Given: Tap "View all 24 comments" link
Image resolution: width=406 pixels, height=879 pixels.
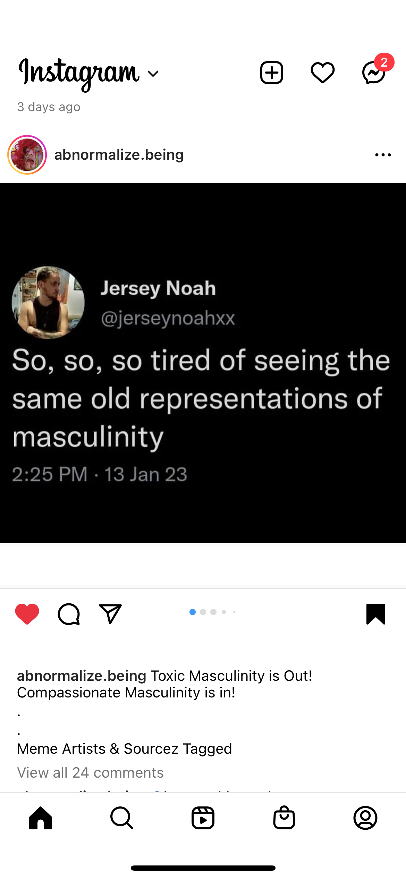Looking at the screenshot, I should 90,772.
